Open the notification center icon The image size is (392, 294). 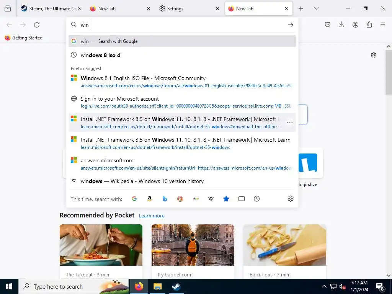(380, 286)
